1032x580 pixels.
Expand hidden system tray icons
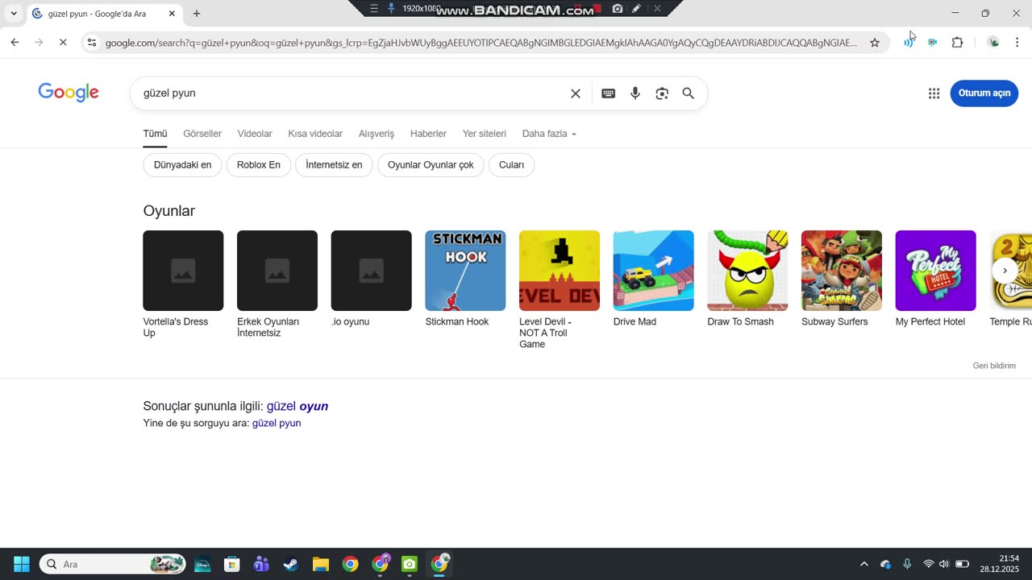(864, 564)
